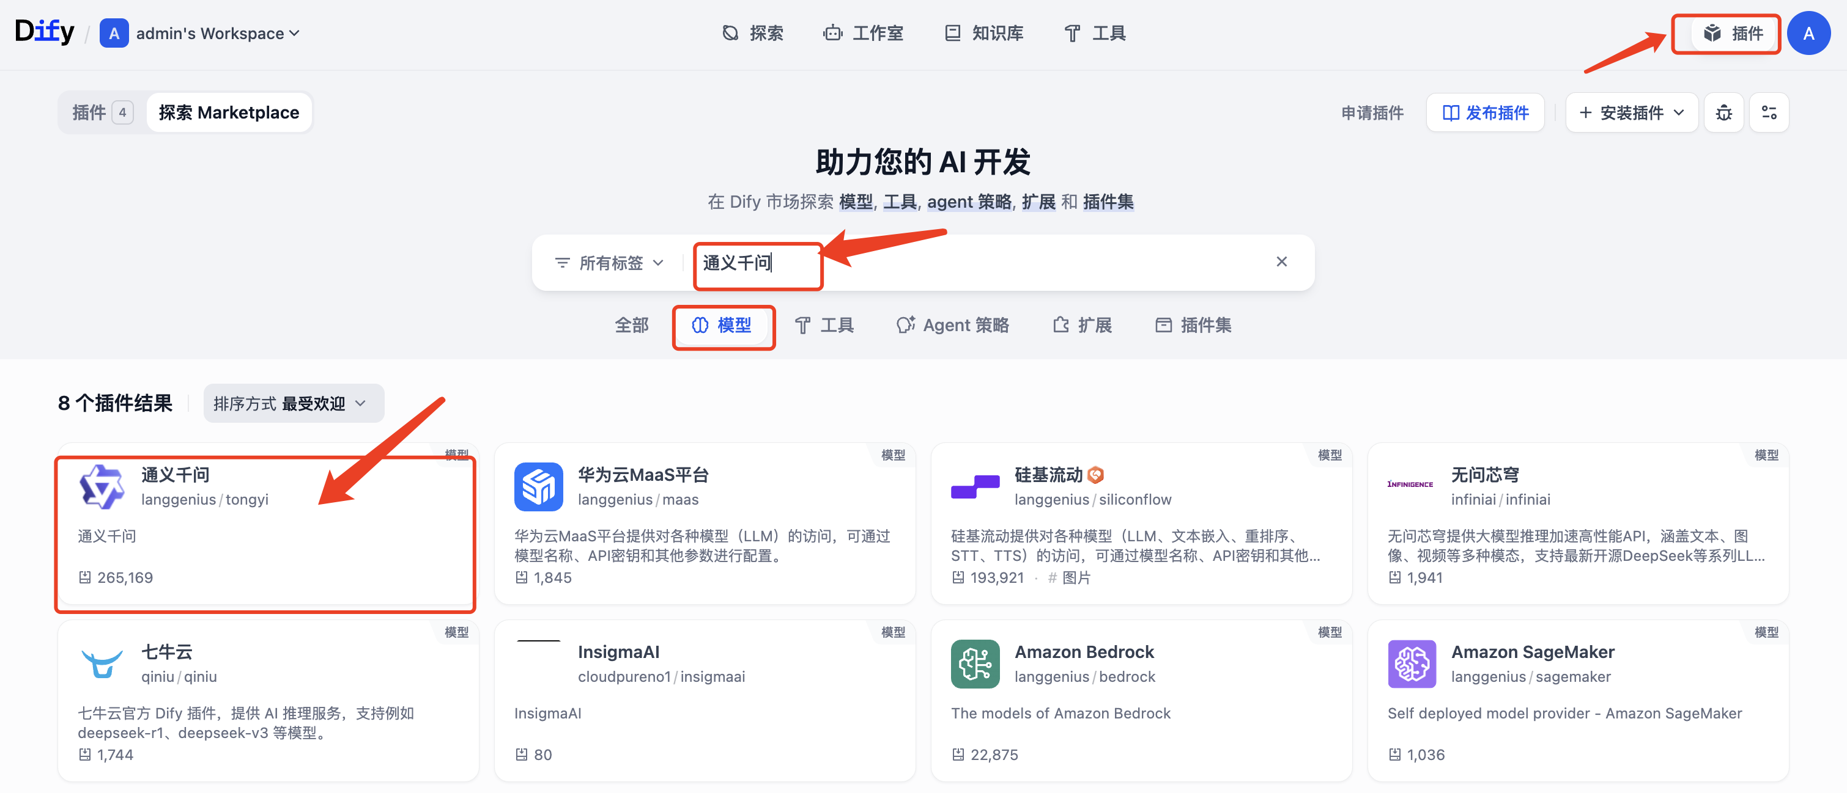Click the 模型 badge on 无问芯穹 card
The width and height of the screenshot is (1847, 793).
(x=1767, y=455)
